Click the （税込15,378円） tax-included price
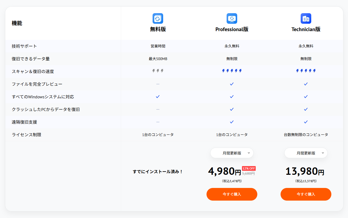Image resolution: width=348 pixels, height=218 pixels. tap(306, 181)
